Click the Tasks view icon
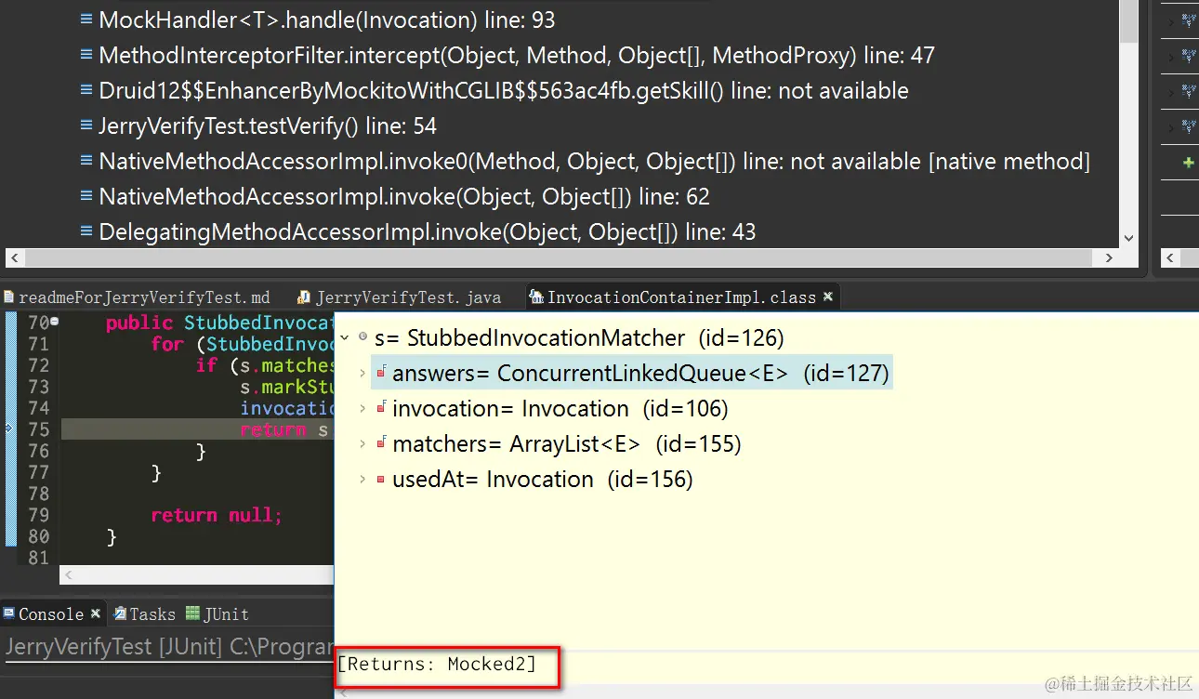Viewport: 1199px width, 699px height. 120,613
